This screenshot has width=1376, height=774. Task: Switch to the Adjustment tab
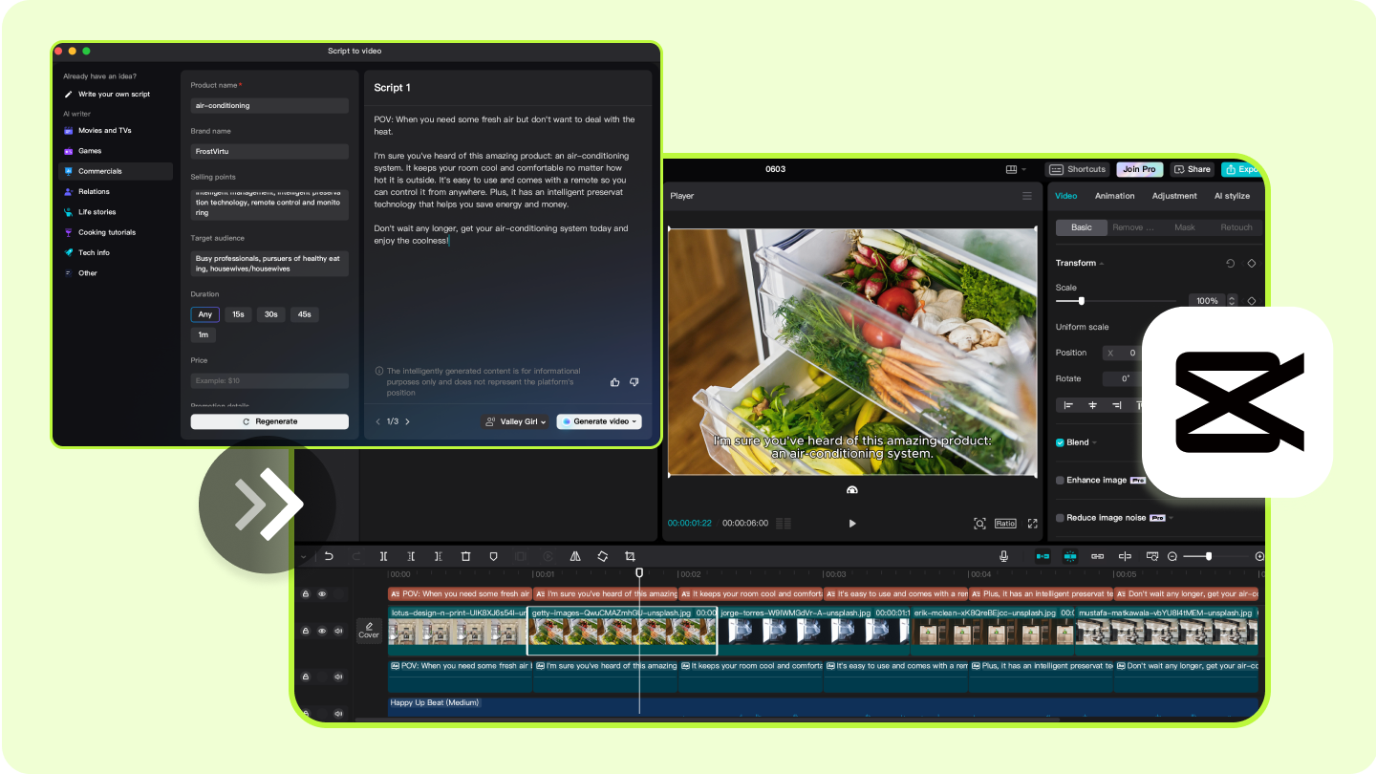1174,196
